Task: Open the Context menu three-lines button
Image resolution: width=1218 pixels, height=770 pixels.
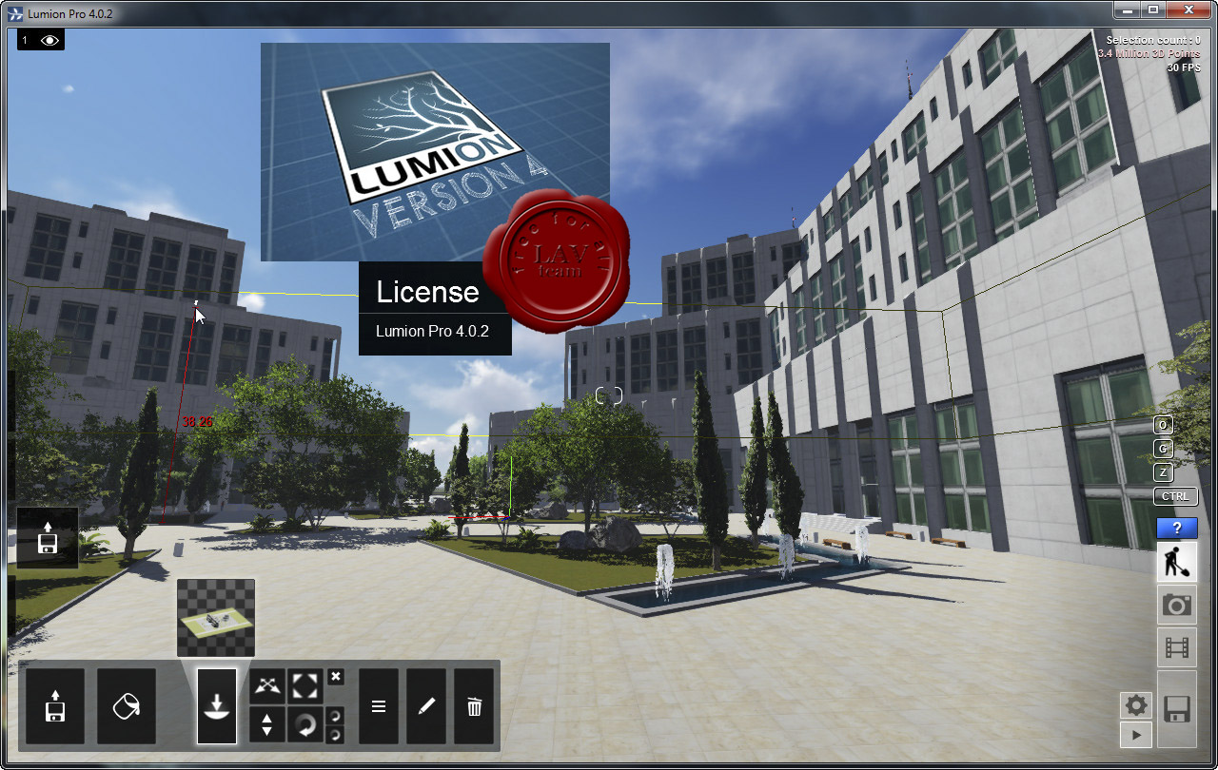Action: 378,706
